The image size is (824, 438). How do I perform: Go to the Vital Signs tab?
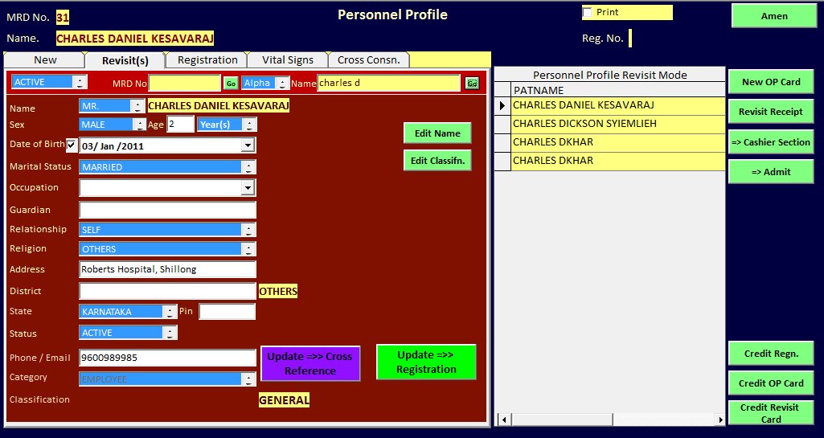coord(288,59)
